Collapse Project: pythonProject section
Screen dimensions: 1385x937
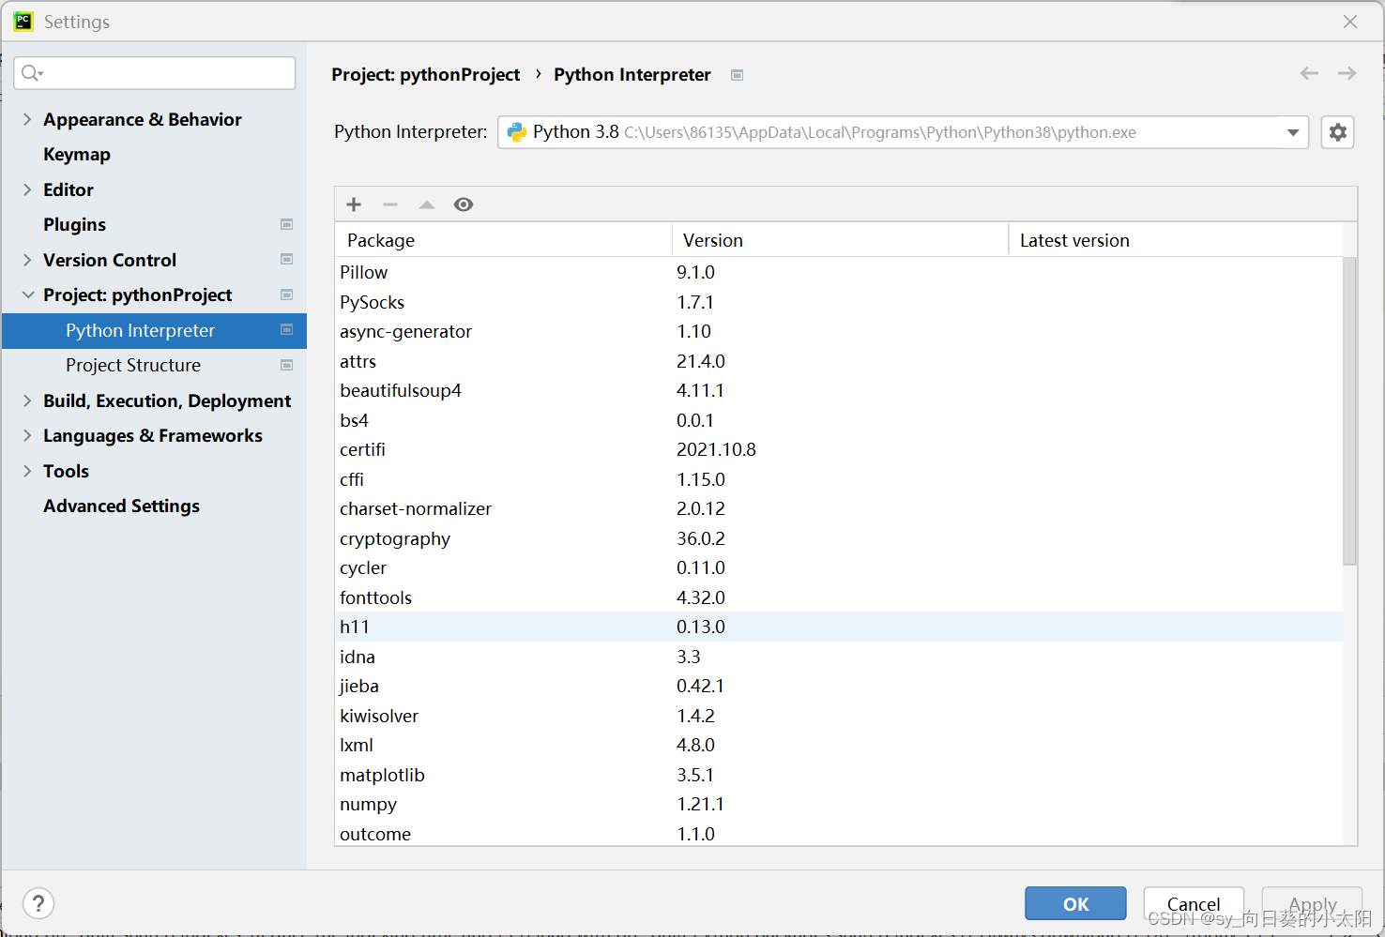coord(27,295)
